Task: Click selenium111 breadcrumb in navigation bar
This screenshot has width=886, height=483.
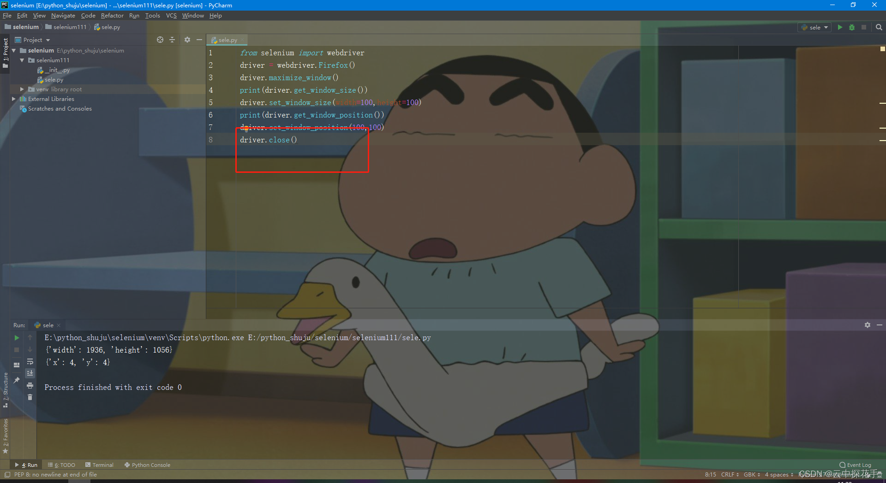Action: coord(66,27)
